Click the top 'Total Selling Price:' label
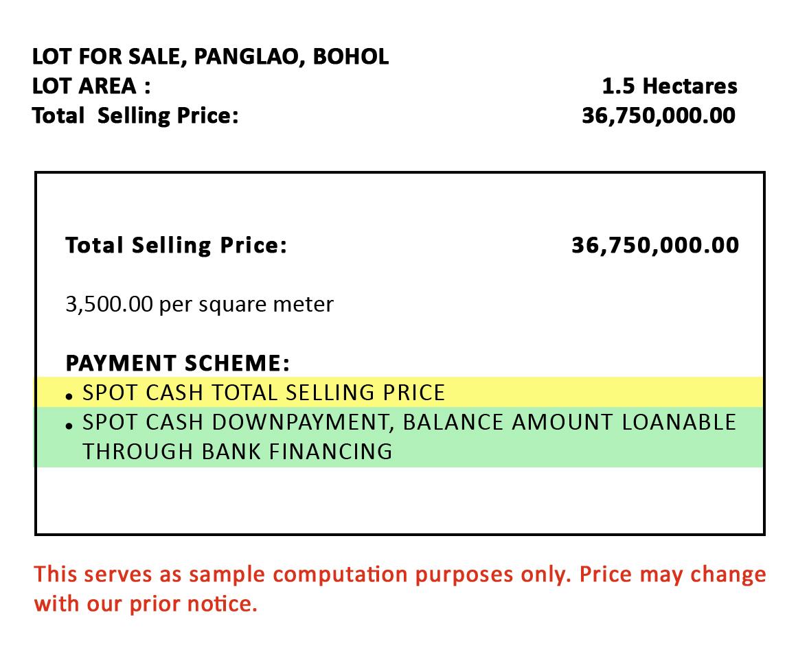This screenshot has width=809, height=650. pyautogui.click(x=136, y=116)
